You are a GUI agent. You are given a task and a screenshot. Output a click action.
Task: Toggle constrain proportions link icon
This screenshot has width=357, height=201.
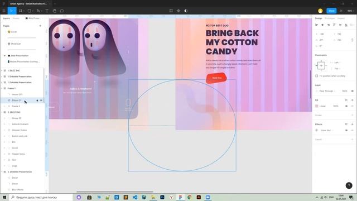coord(352,40)
